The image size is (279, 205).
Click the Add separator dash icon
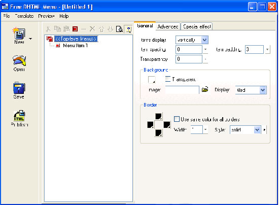pyautogui.click(x=84, y=29)
